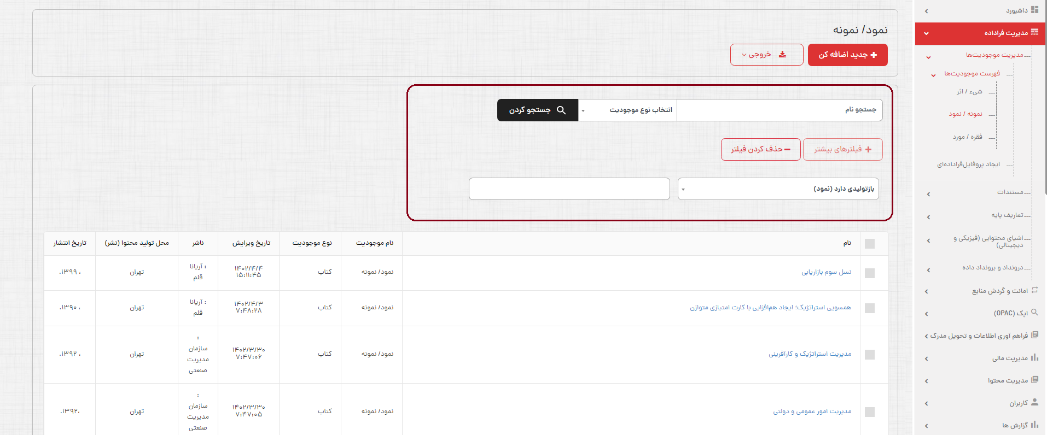Image resolution: width=1047 pixels, height=435 pixels.
Task: Select the checkbox for مدیریت استراتژیک و کارآفرینی
Action: (870, 355)
